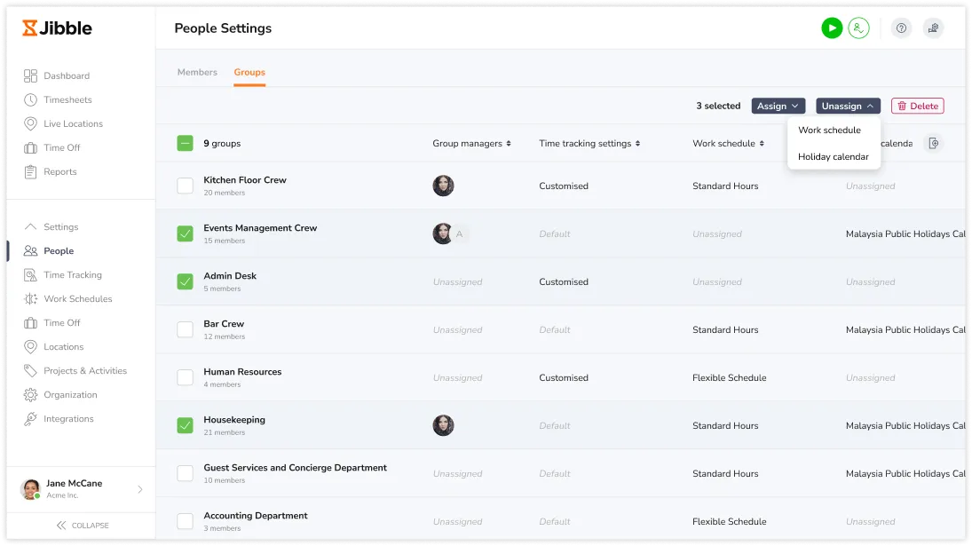Choose Holiday calendar from Unassign menu

coord(833,157)
